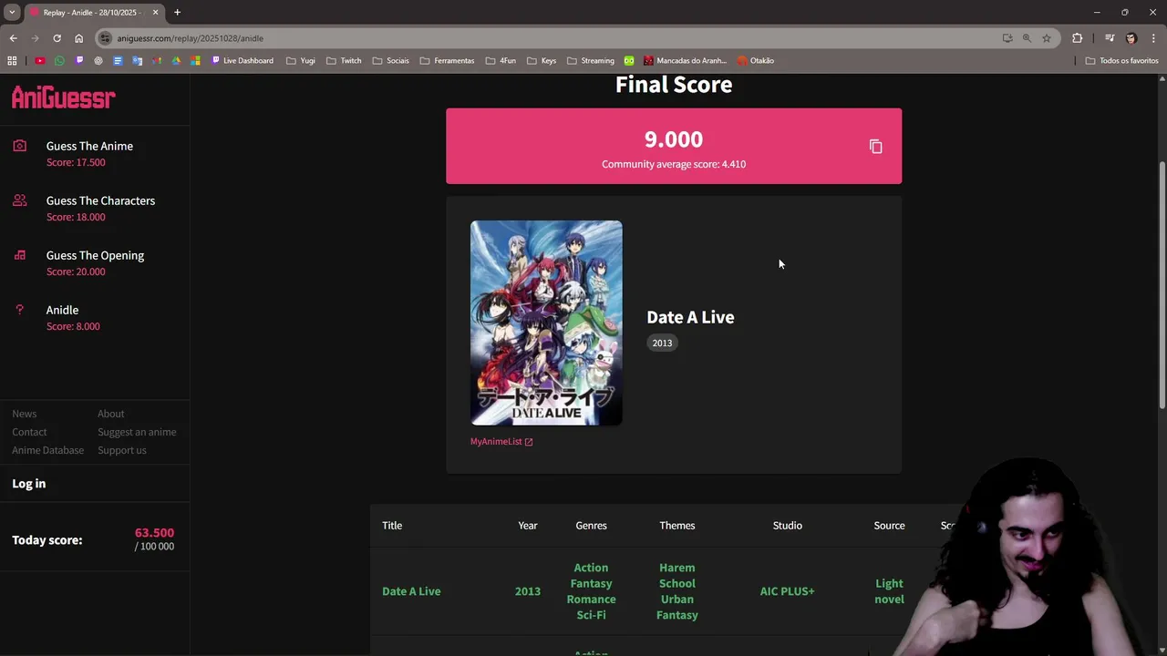This screenshot has width=1167, height=656.
Task: Open a new browser tab
Action: click(177, 13)
